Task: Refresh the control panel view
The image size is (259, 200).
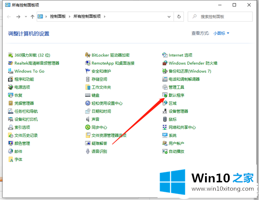Action: (179, 16)
